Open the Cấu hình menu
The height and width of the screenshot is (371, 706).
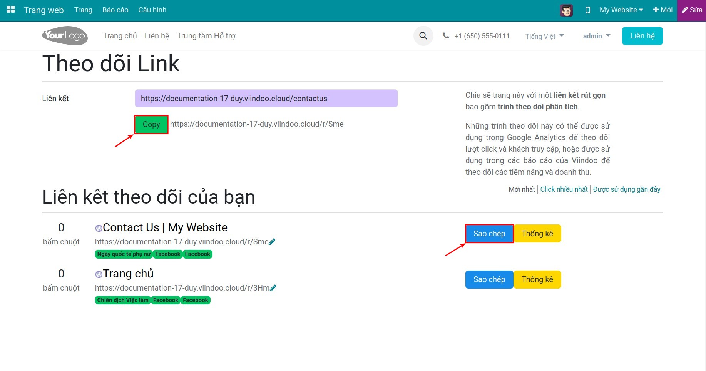(x=152, y=10)
